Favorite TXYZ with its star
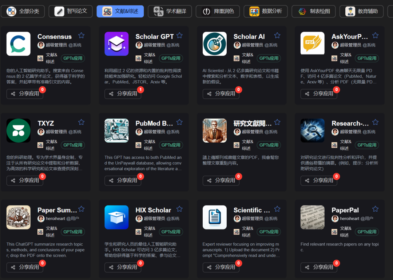 [81, 122]
